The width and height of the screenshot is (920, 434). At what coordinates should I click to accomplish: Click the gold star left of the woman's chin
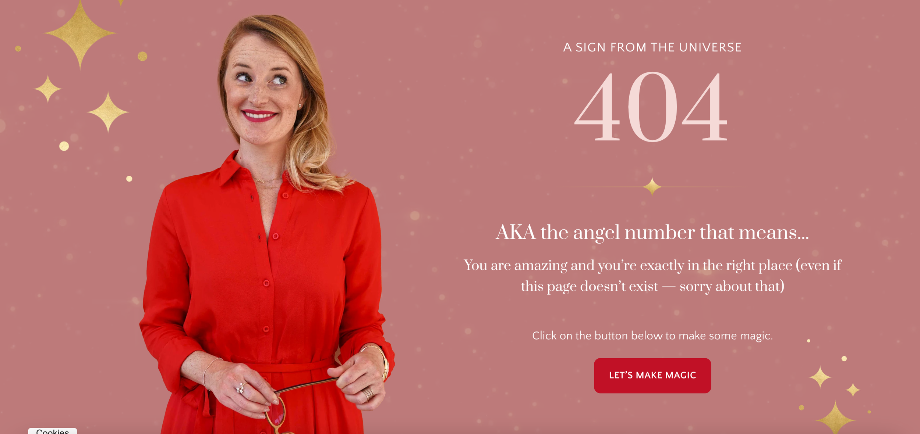click(x=108, y=112)
